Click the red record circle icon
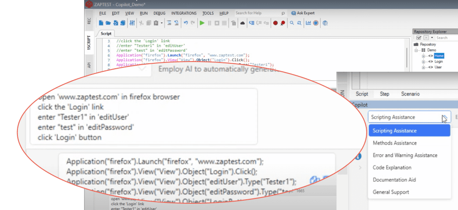458x210 pixels. tap(275, 23)
